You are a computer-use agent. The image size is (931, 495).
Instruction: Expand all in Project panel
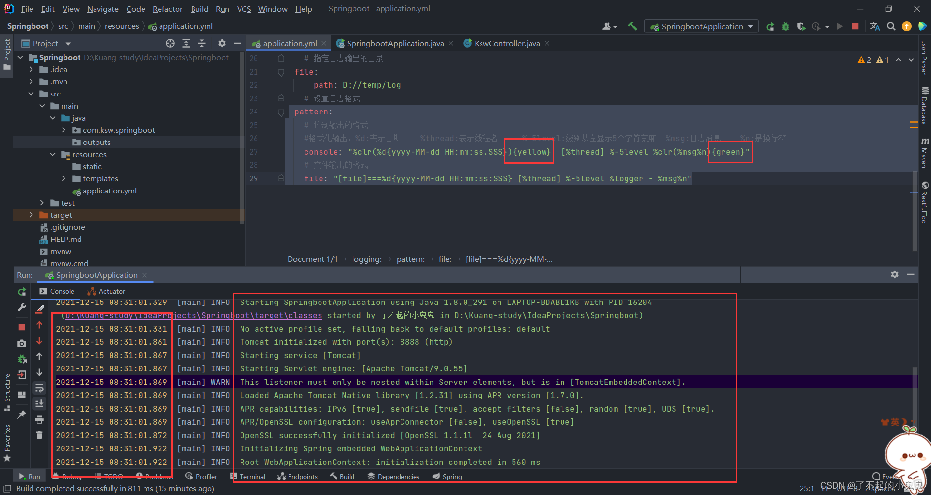pos(186,43)
